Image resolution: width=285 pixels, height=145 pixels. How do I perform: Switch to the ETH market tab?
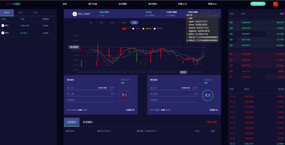point(35,13)
